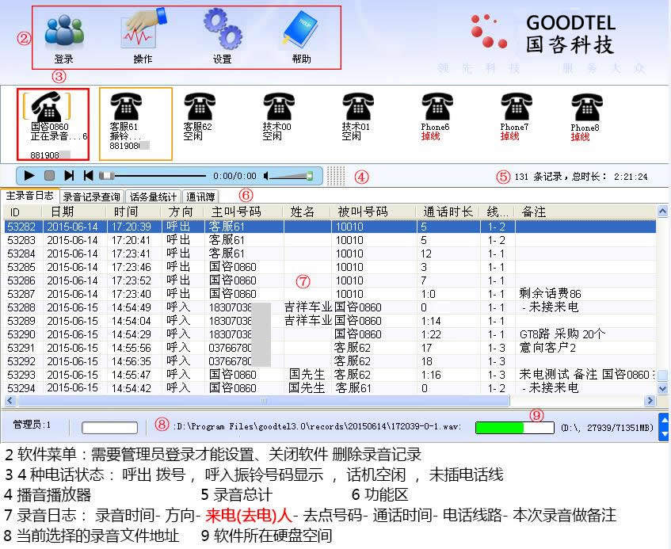Select the Phone6 offline phone icon
The height and width of the screenshot is (549, 671).
pyautogui.click(x=437, y=106)
